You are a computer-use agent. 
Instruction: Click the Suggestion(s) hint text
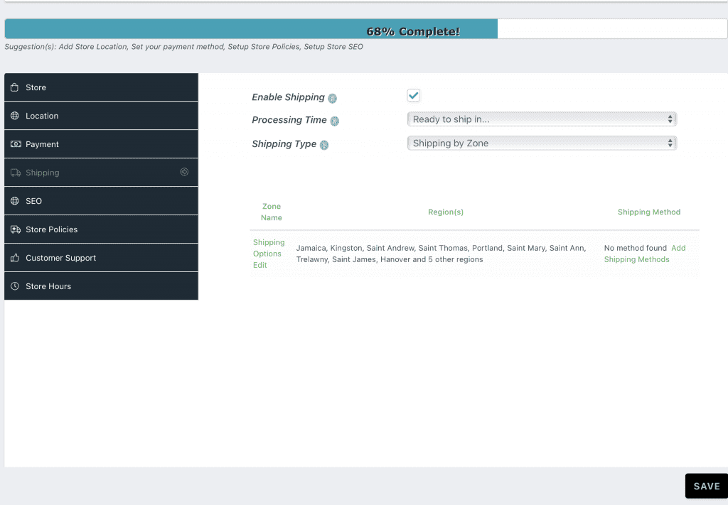coord(184,46)
